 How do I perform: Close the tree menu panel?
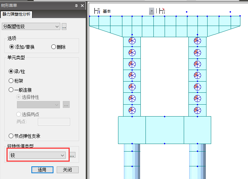click(82, 5)
